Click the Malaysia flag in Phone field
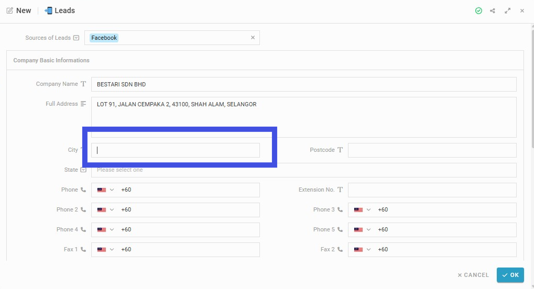The image size is (534, 289). click(x=102, y=190)
